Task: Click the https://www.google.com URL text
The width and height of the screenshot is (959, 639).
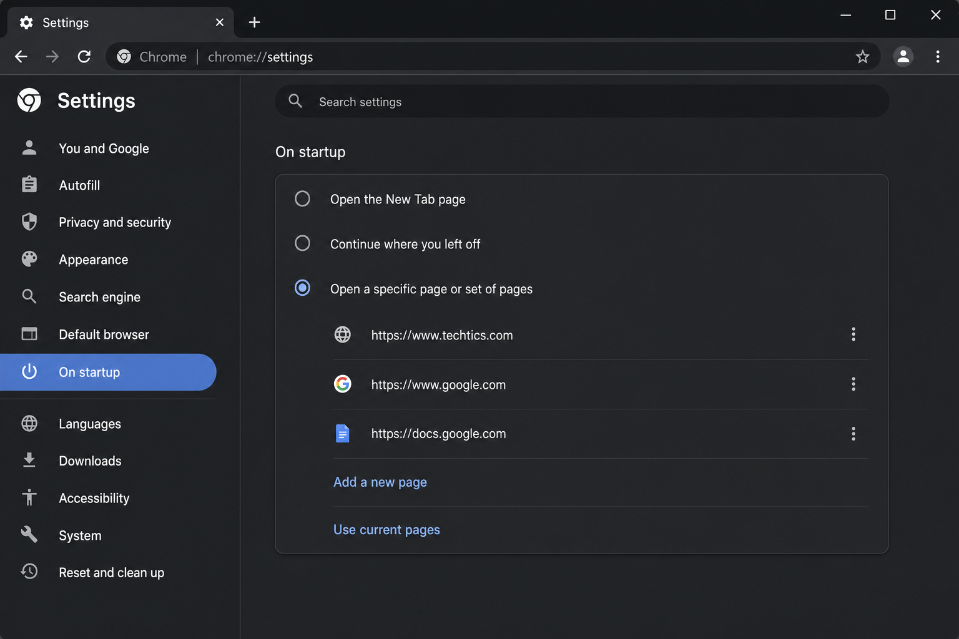Action: point(438,384)
